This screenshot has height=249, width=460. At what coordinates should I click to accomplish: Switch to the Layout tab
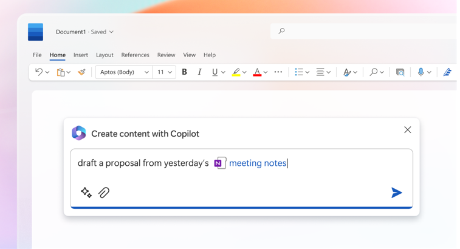coord(105,55)
